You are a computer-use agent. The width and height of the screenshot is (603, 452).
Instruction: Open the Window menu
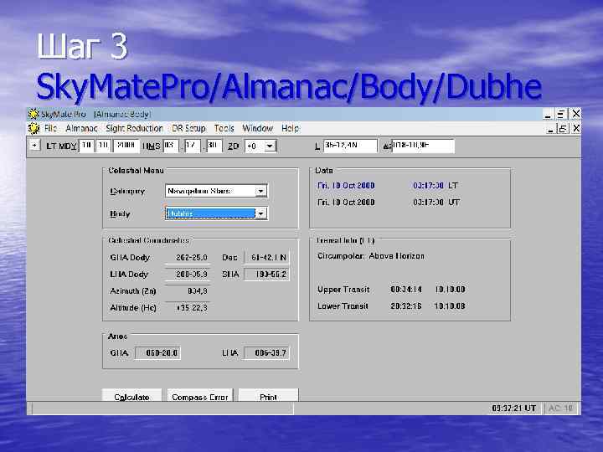pos(257,128)
